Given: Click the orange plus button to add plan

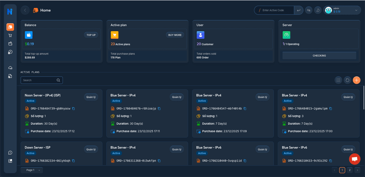Looking at the screenshot, I should point(356,80).
